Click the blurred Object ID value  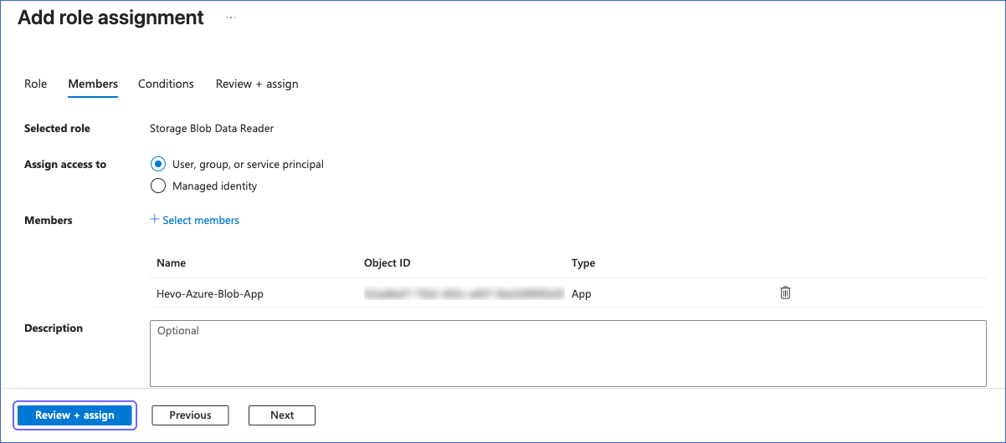point(465,293)
